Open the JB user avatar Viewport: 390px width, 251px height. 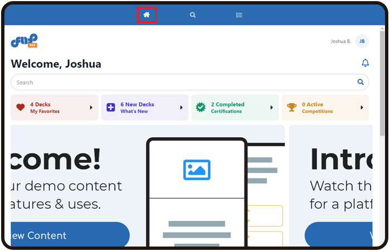[362, 41]
